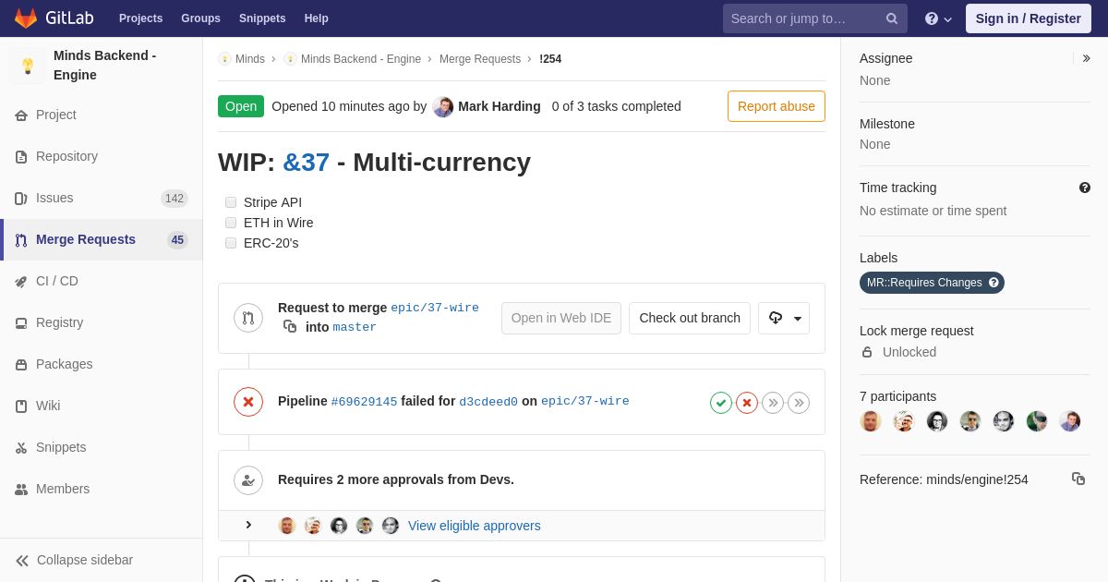1108x582 pixels.
Task: Click Mark Harding author name
Action: 500,106
